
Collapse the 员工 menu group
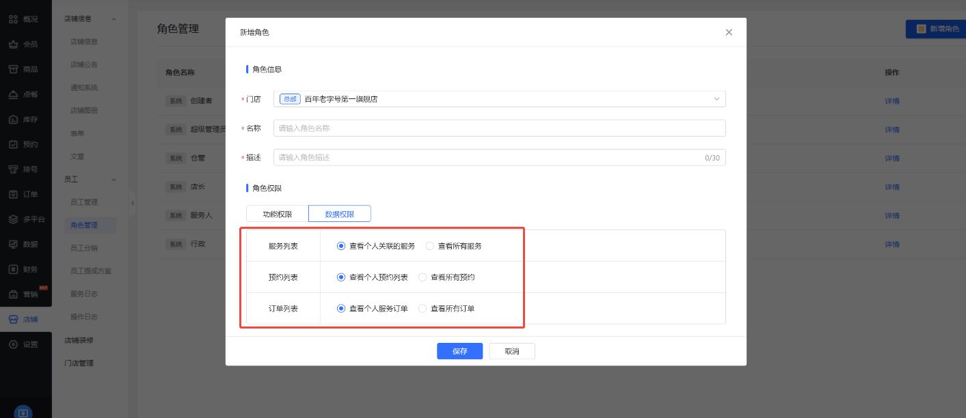click(113, 180)
